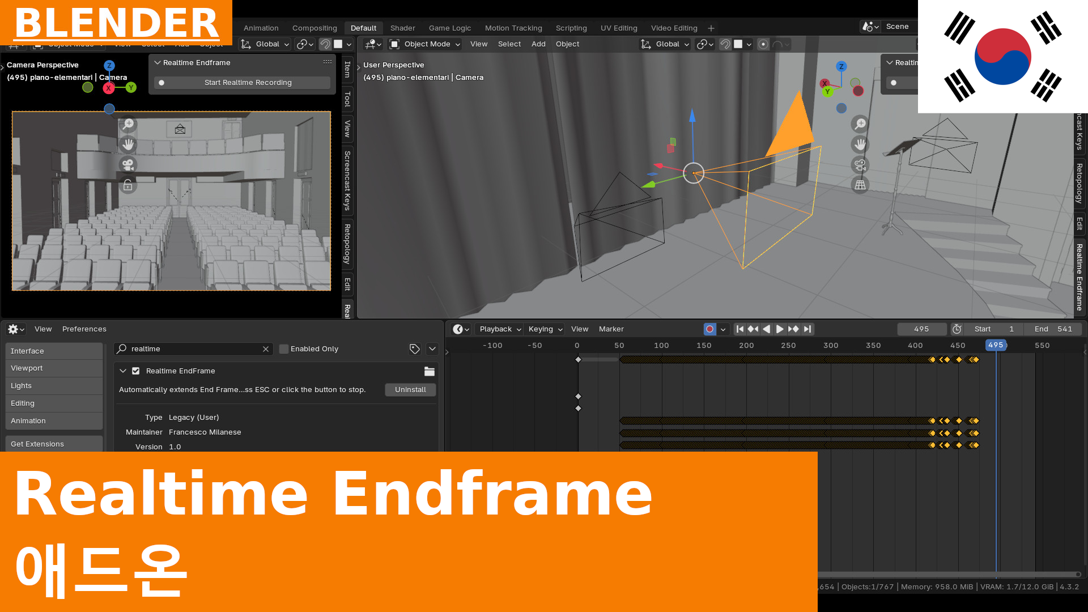Play animation in reverse
This screenshot has height=612, width=1088.
pyautogui.click(x=767, y=329)
